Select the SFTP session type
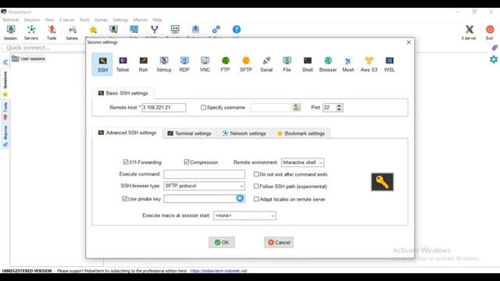This screenshot has width=500, height=281. pos(246,64)
